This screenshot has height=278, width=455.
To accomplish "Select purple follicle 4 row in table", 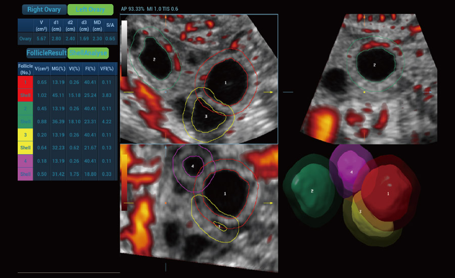I will click(25, 161).
